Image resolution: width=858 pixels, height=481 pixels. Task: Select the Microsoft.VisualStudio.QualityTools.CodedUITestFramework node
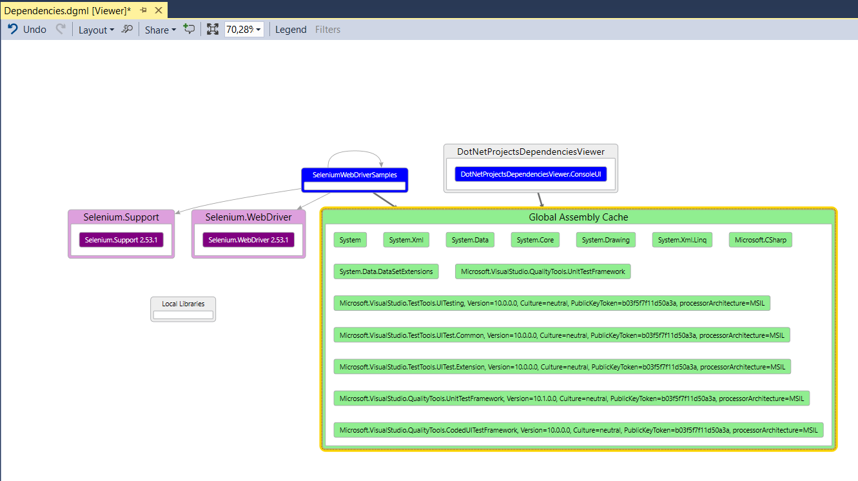(x=578, y=429)
